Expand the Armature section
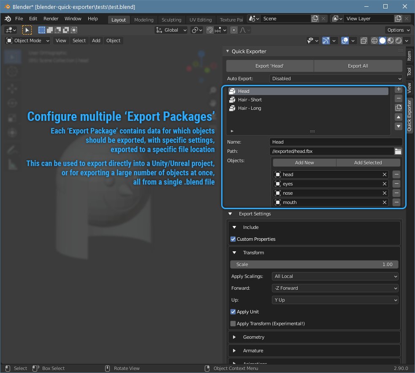The width and height of the screenshot is (415, 373). click(x=234, y=351)
